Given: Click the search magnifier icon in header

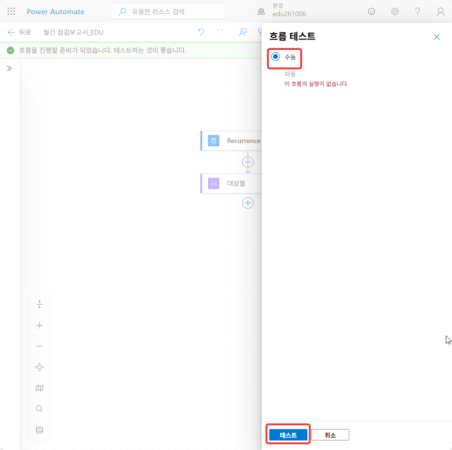Looking at the screenshot, I should click(x=122, y=11).
